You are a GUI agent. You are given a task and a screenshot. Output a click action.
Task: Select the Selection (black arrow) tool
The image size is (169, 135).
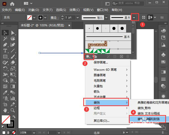click(5, 33)
